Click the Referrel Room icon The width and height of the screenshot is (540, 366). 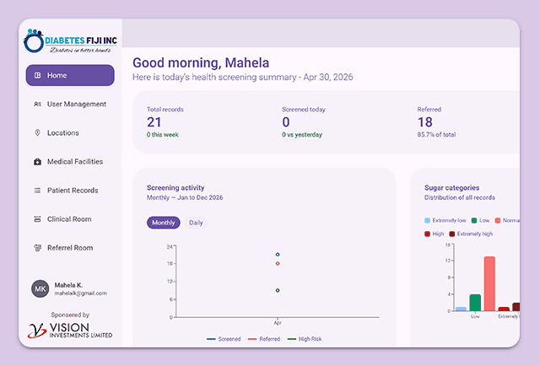[37, 248]
